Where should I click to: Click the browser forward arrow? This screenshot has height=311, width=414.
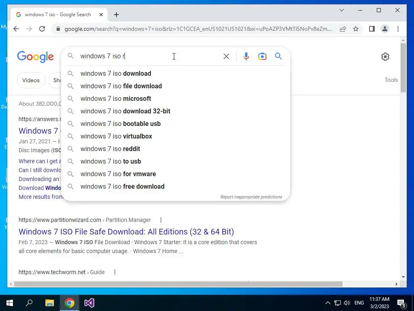(29, 29)
